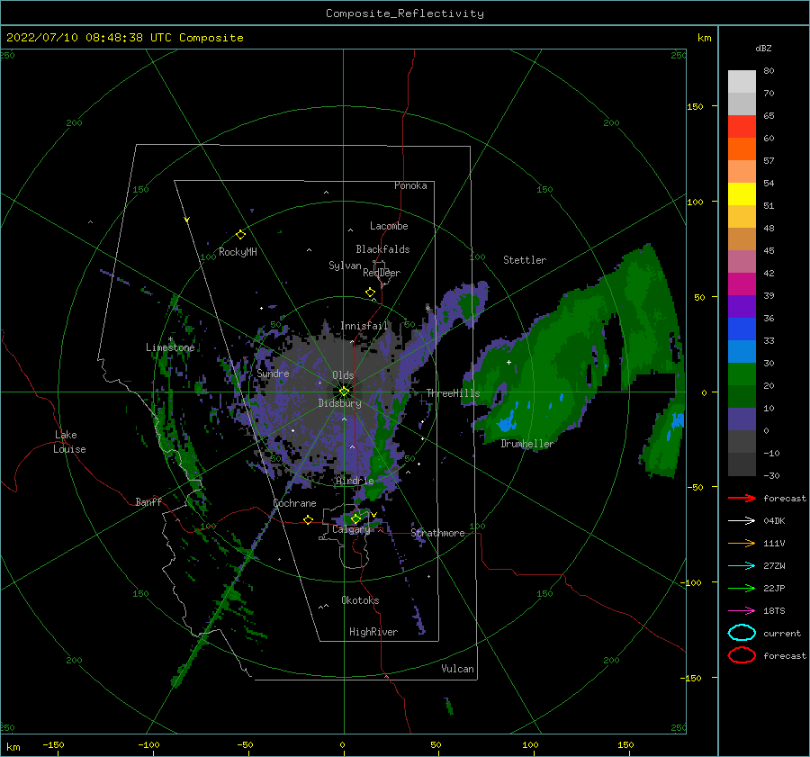Select the Ponoka city label
This screenshot has width=810, height=757.
tap(410, 185)
